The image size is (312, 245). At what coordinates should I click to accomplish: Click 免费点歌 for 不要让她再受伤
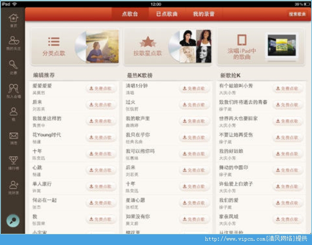pyautogui.click(x=288, y=137)
